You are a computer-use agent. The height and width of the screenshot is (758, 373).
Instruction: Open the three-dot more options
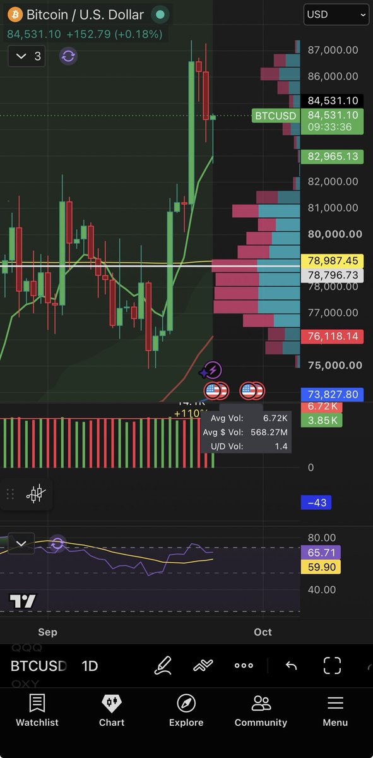[x=244, y=666]
